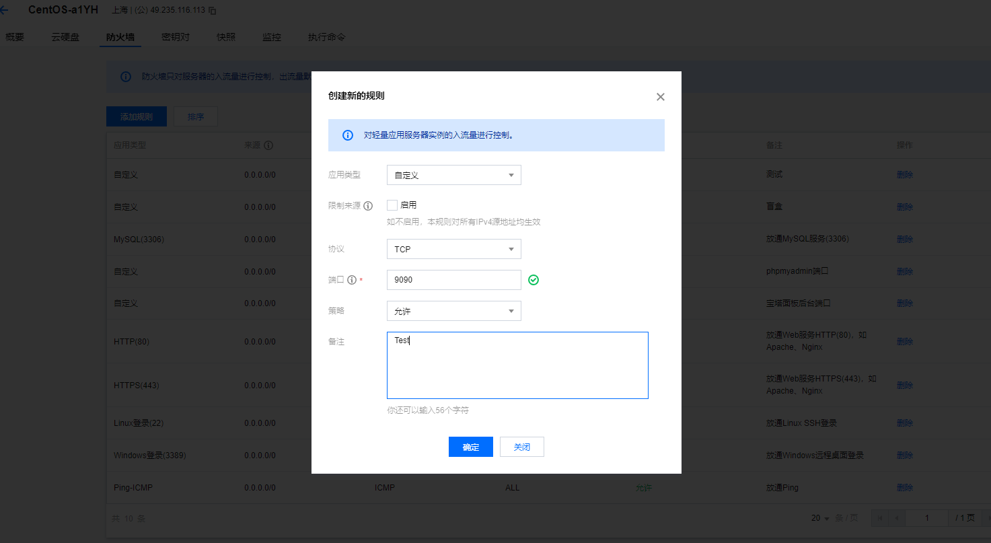Image resolution: width=991 pixels, height=543 pixels.
Task: Click the port input field containing 9090
Action: 454,280
